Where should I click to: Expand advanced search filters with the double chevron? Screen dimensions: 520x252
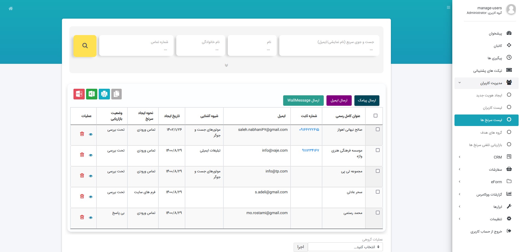226,65
